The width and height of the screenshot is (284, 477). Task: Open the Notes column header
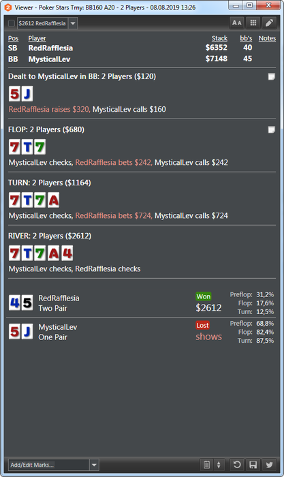coord(267,38)
